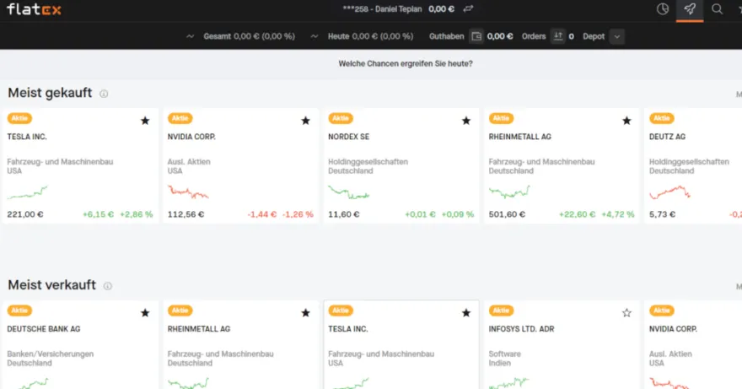Click the trend icon beside Heute
Screen dimensions: 742x389
[x=315, y=36]
